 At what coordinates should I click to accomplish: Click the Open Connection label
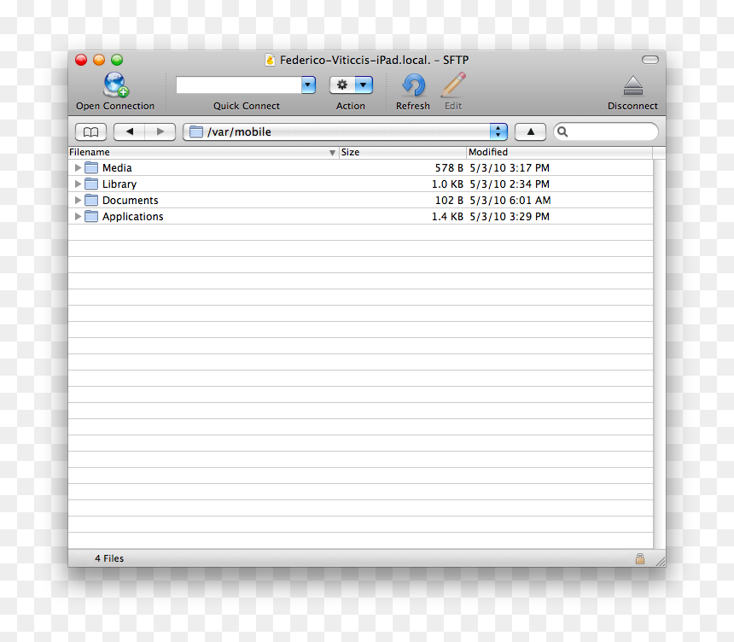pos(115,106)
